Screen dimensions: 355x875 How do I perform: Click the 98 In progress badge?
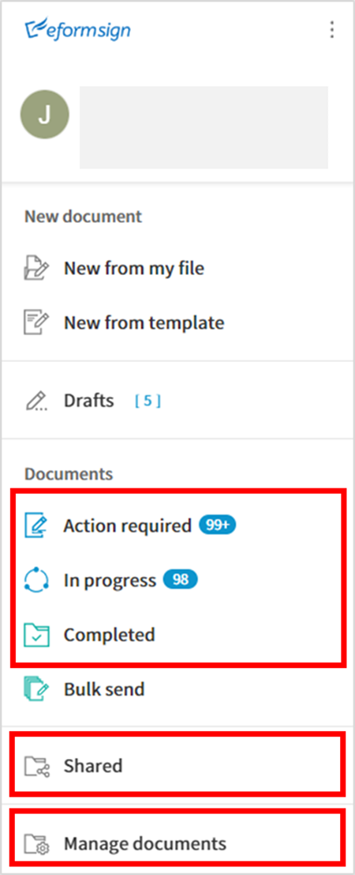180,580
